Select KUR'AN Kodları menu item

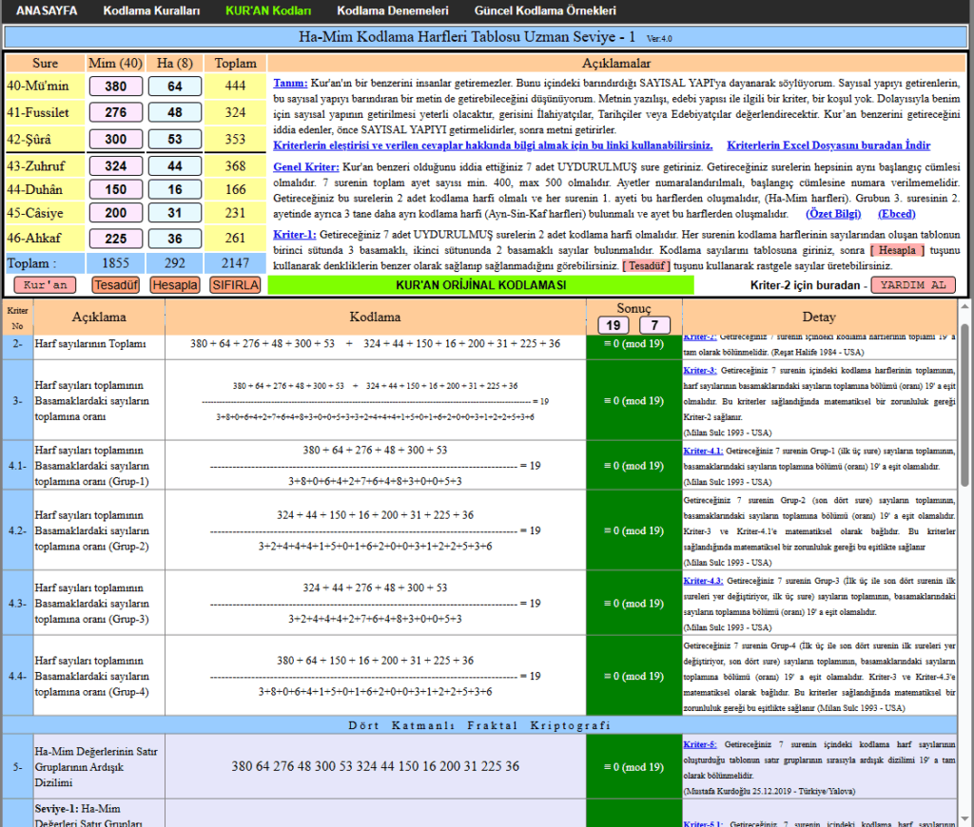pyautogui.click(x=268, y=11)
